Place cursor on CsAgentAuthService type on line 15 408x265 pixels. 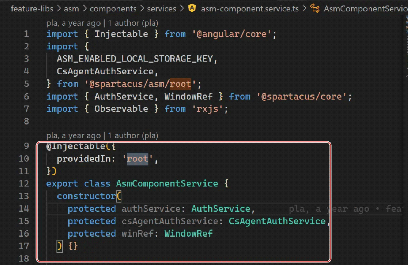coord(277,221)
